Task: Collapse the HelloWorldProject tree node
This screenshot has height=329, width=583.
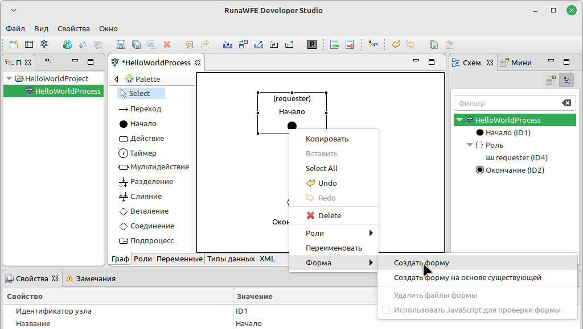Action: pyautogui.click(x=9, y=78)
